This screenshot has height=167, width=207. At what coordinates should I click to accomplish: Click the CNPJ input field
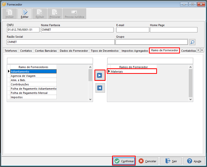[x=23, y=30]
